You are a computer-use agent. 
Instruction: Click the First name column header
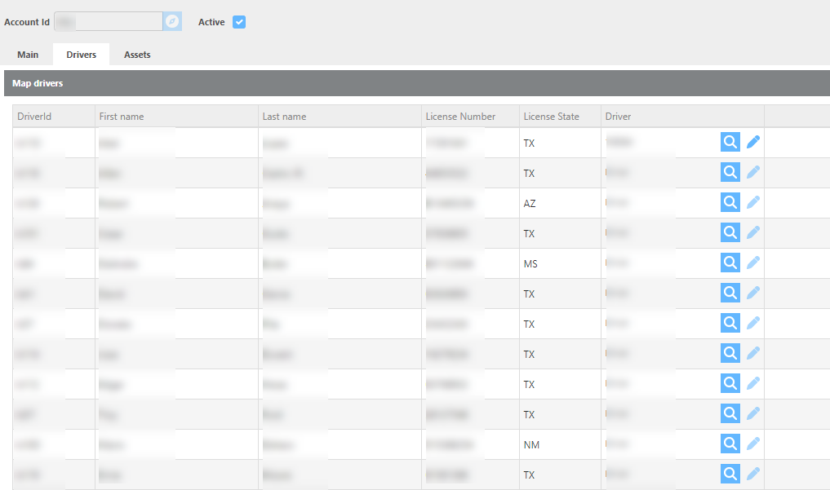click(x=122, y=117)
